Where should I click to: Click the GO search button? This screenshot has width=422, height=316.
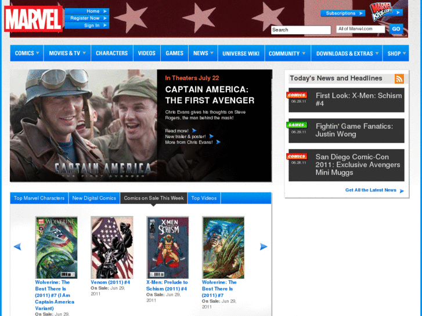396,29
